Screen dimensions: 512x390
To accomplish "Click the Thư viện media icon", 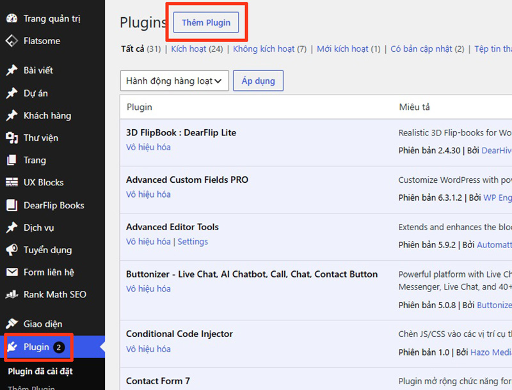I will pyautogui.click(x=12, y=137).
